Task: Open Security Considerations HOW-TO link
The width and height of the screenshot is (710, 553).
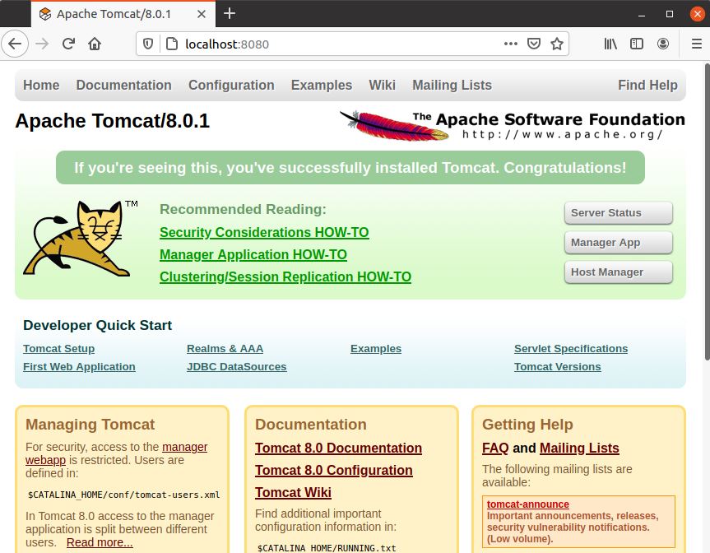Action: pos(264,232)
